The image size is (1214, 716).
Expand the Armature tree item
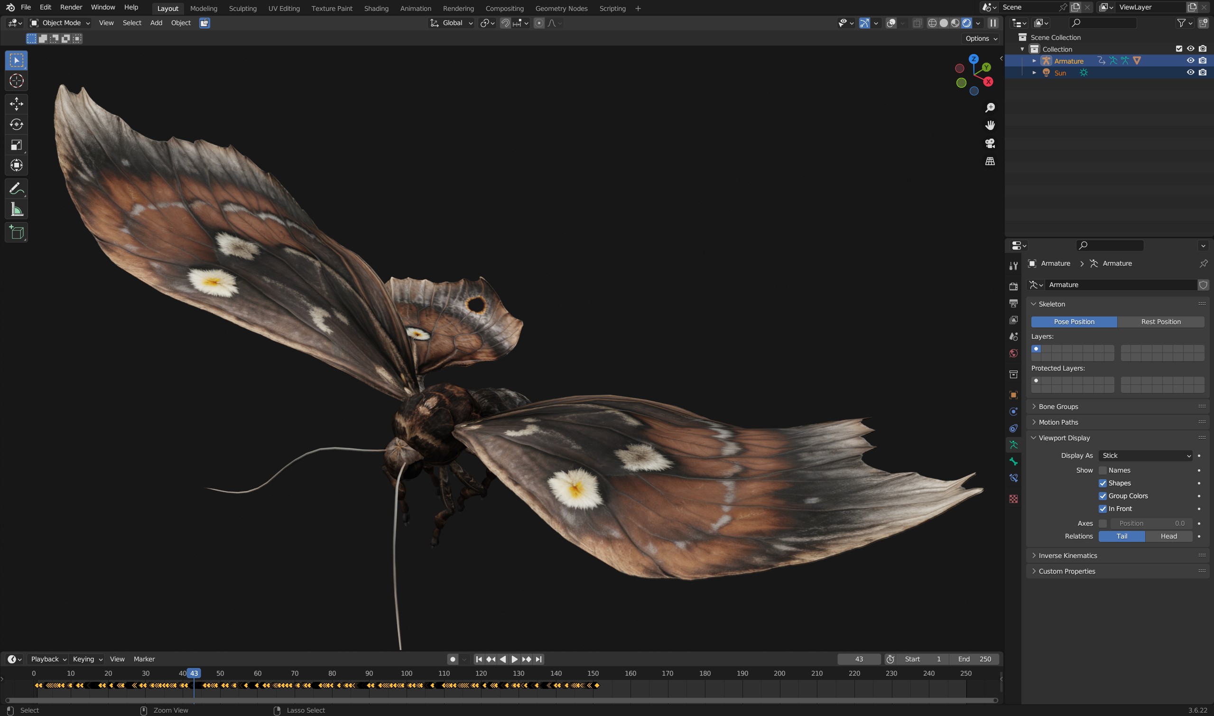coord(1034,61)
